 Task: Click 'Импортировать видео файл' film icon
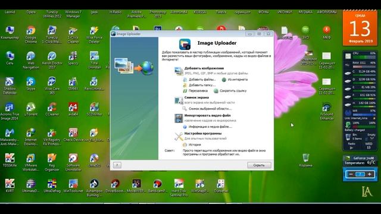179,118
